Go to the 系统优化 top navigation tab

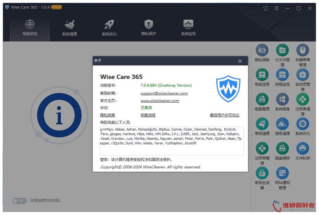tap(109, 28)
